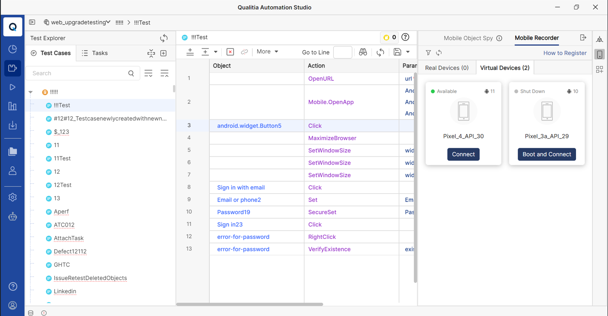608x316 pixels.
Task: Click the database icon in status bar
Action: pos(31,313)
